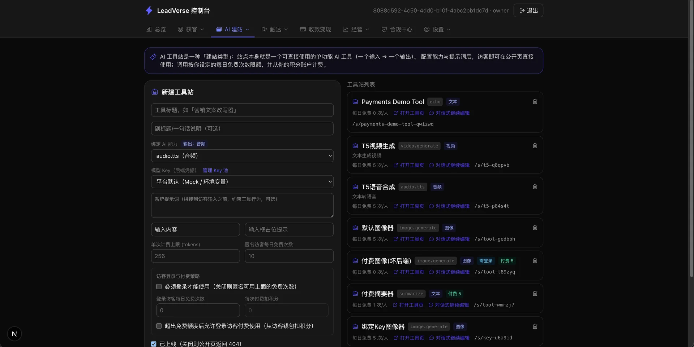The width and height of the screenshot is (694, 347).
Task: Click the 绑定Key图像器 robot icon
Action: click(x=355, y=327)
